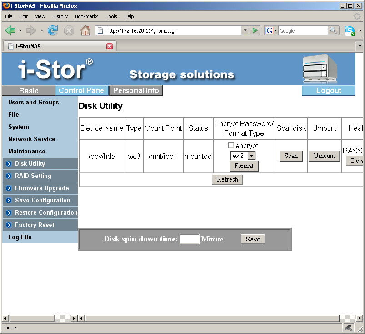Click the Scan button for /dev/hda
Image resolution: width=365 pixels, height=334 pixels.
tap(291, 156)
